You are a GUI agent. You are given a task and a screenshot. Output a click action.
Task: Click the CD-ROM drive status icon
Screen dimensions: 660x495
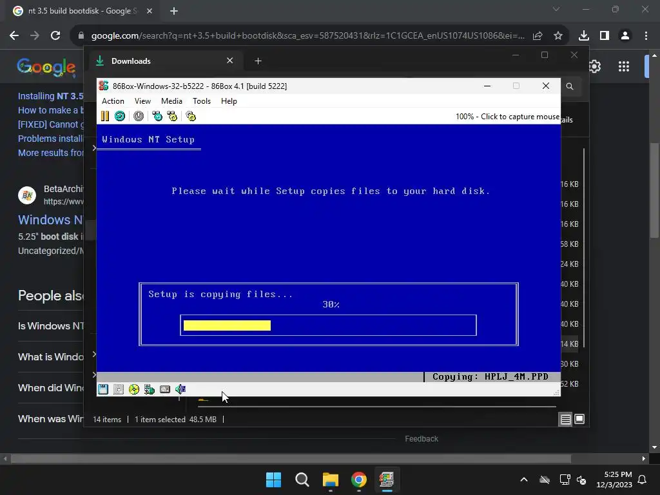coord(134,389)
